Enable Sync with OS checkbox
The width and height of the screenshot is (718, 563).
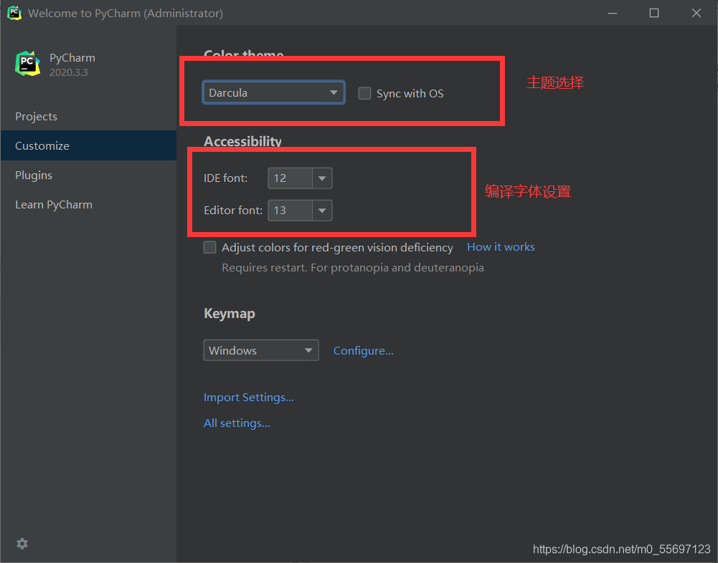point(364,93)
